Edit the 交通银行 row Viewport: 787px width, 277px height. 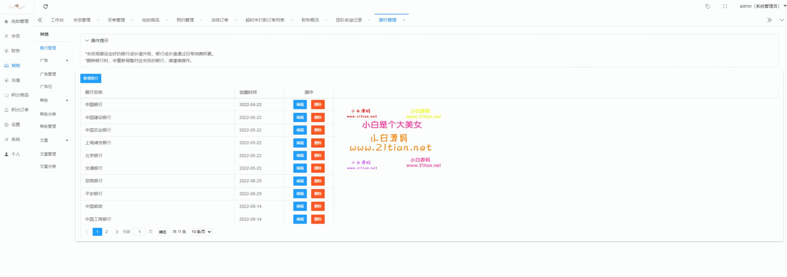[300, 168]
